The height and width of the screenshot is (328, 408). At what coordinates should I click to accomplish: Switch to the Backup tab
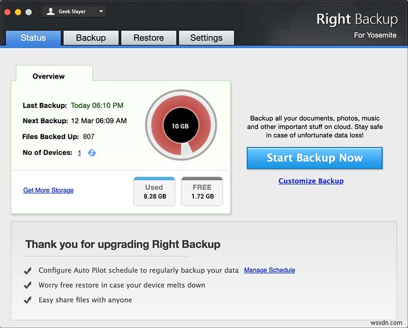tap(91, 38)
